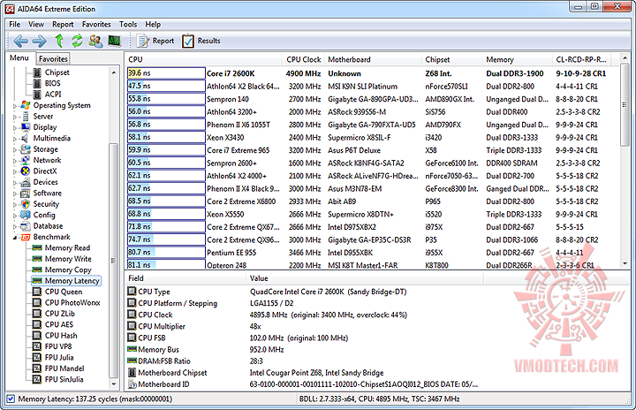Click the Config tree icon

click(x=26, y=215)
